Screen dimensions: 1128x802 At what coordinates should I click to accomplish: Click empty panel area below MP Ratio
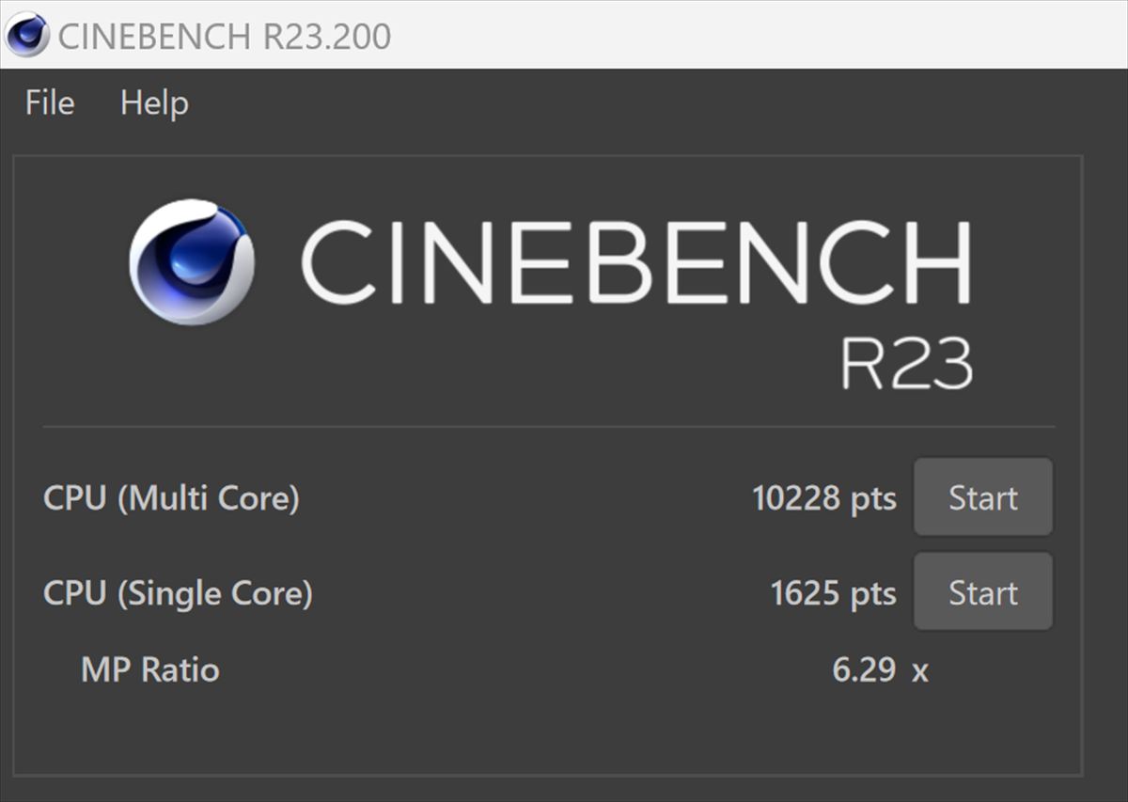click(x=548, y=733)
